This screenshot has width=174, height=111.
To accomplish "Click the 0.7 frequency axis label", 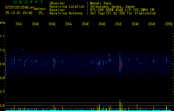I will (2, 92).
